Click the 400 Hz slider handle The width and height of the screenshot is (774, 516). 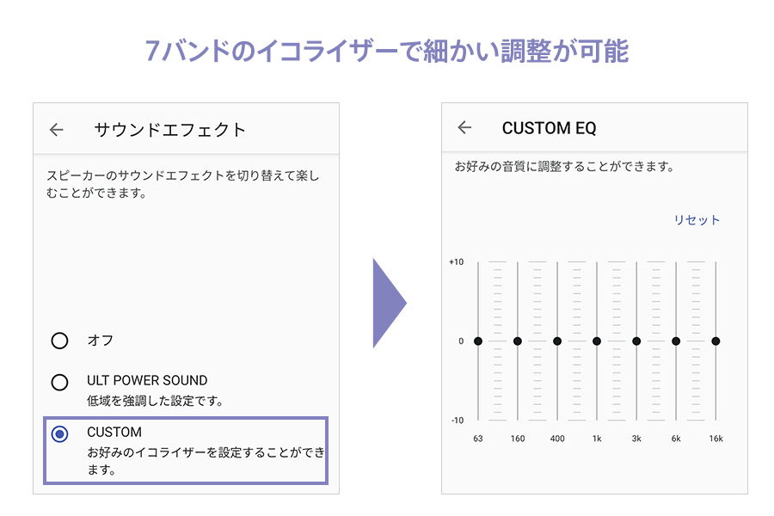(x=557, y=341)
